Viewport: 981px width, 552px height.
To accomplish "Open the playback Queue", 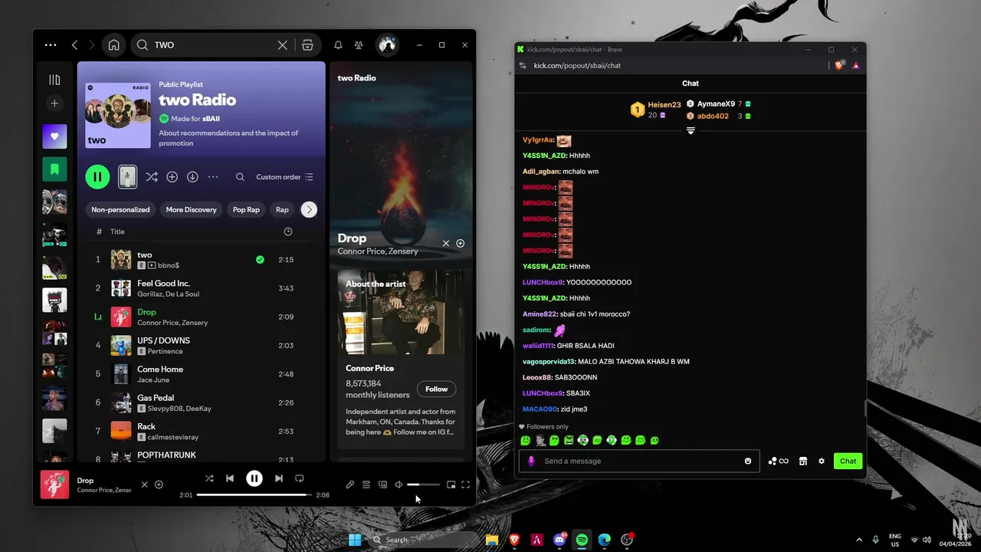I will (366, 485).
